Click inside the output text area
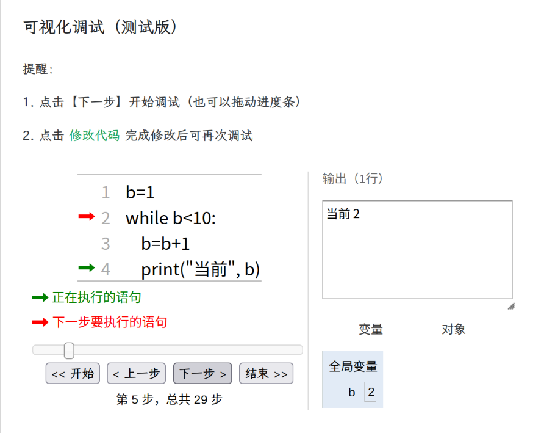The height and width of the screenshot is (433, 555). click(x=417, y=257)
